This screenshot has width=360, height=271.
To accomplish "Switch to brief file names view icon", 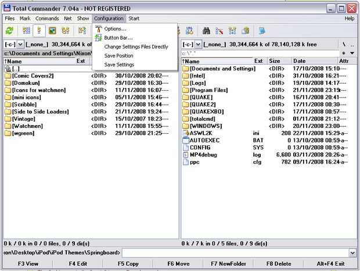I will [26, 31].
